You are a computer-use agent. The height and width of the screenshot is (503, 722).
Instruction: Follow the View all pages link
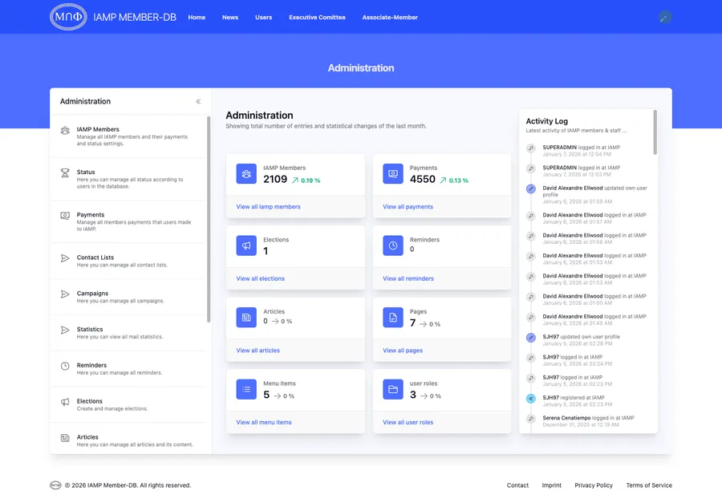click(403, 351)
